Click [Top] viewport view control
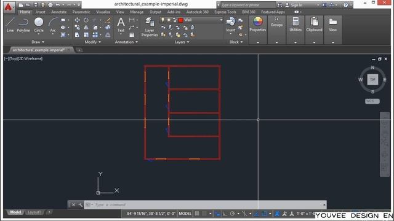The image size is (394, 221). [14, 59]
